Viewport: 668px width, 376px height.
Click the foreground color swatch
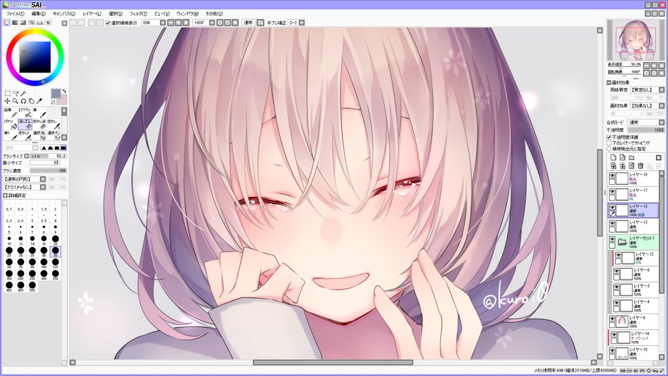[56, 93]
